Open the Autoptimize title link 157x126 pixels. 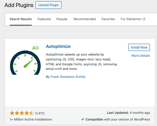(x=58, y=46)
